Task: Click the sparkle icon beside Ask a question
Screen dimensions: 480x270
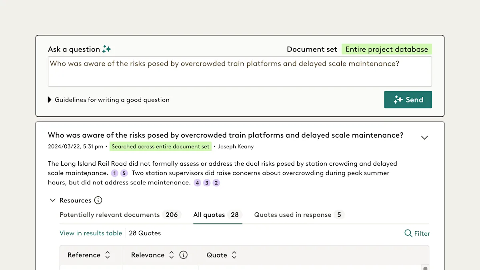Action: pos(106,49)
